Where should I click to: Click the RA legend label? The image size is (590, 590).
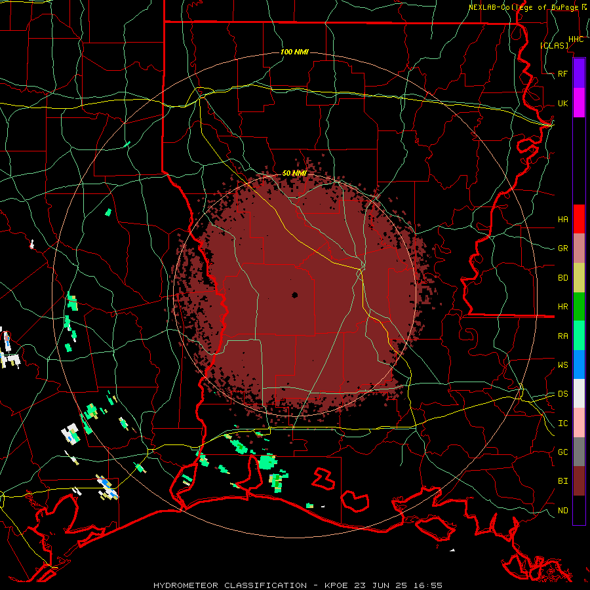562,336
